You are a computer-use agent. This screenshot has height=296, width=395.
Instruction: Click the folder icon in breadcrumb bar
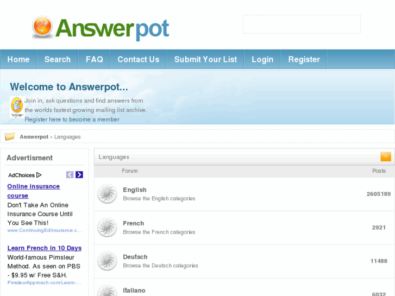click(10, 136)
